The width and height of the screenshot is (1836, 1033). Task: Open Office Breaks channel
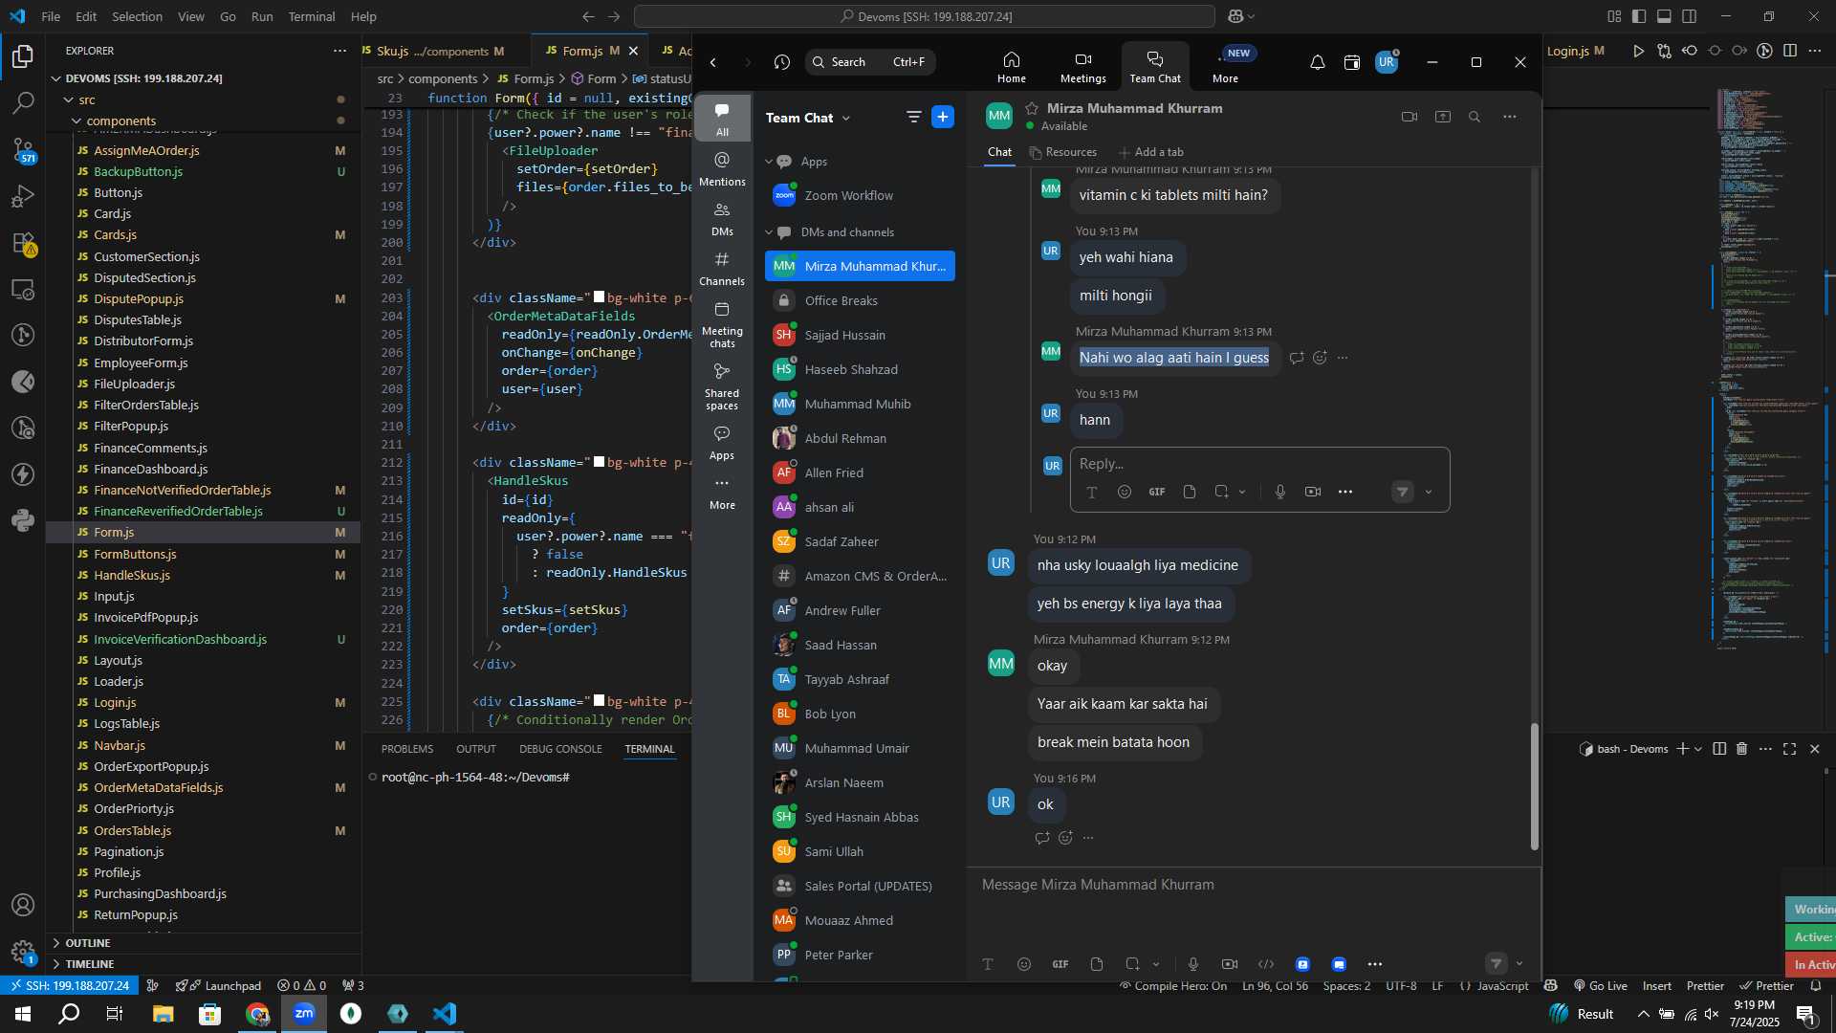click(860, 300)
